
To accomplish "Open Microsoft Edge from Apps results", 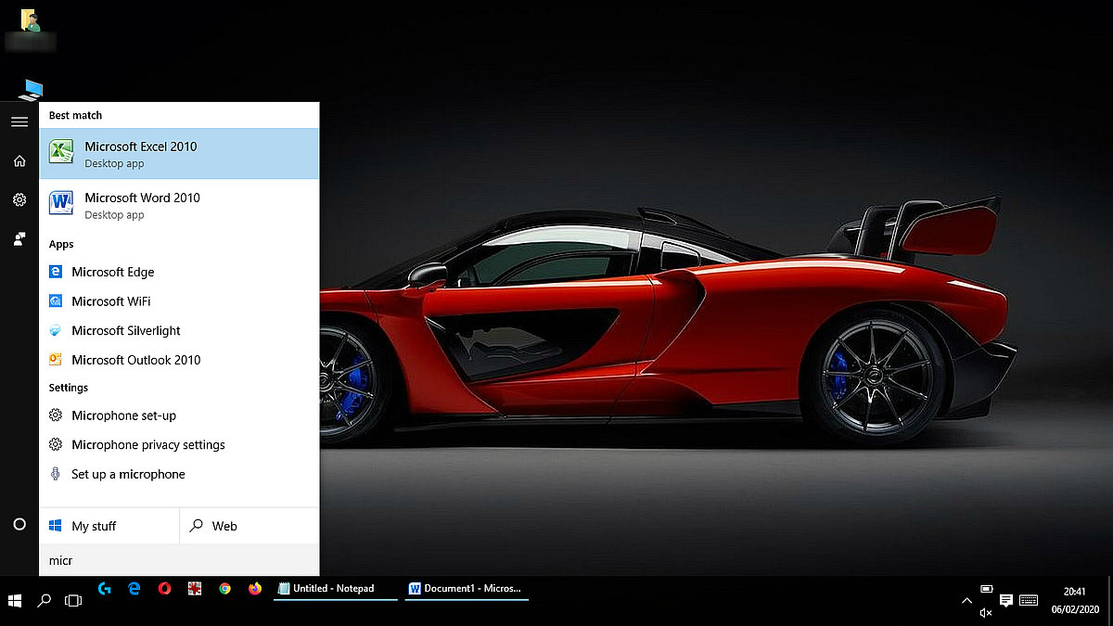I will coord(179,272).
